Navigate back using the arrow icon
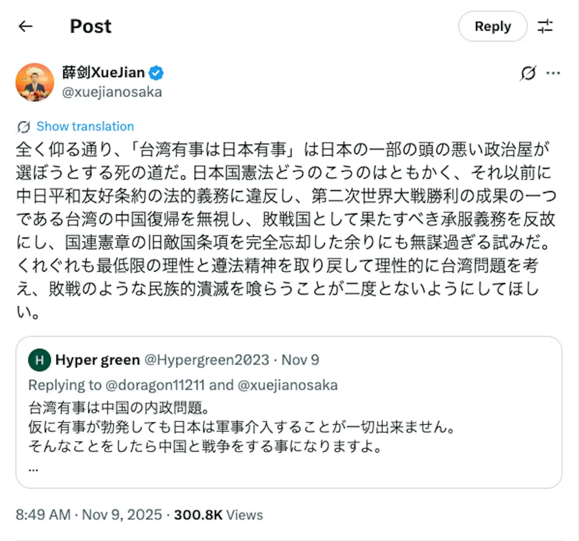Viewport: 579px width, 541px height. pos(26,27)
